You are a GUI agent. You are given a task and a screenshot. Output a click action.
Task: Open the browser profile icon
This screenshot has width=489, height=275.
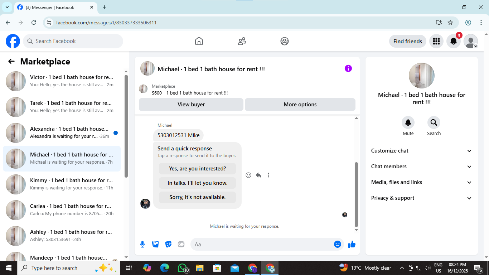468,23
